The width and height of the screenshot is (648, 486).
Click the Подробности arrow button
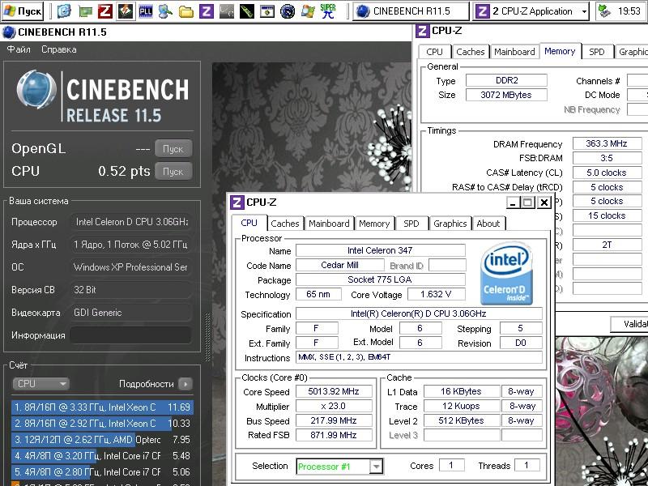click(185, 384)
